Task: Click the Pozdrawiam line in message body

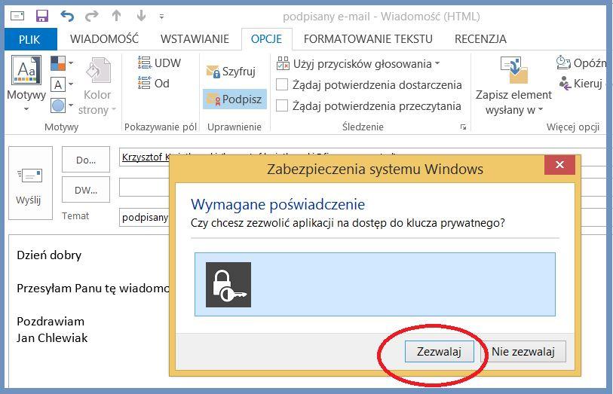Action: (x=51, y=322)
